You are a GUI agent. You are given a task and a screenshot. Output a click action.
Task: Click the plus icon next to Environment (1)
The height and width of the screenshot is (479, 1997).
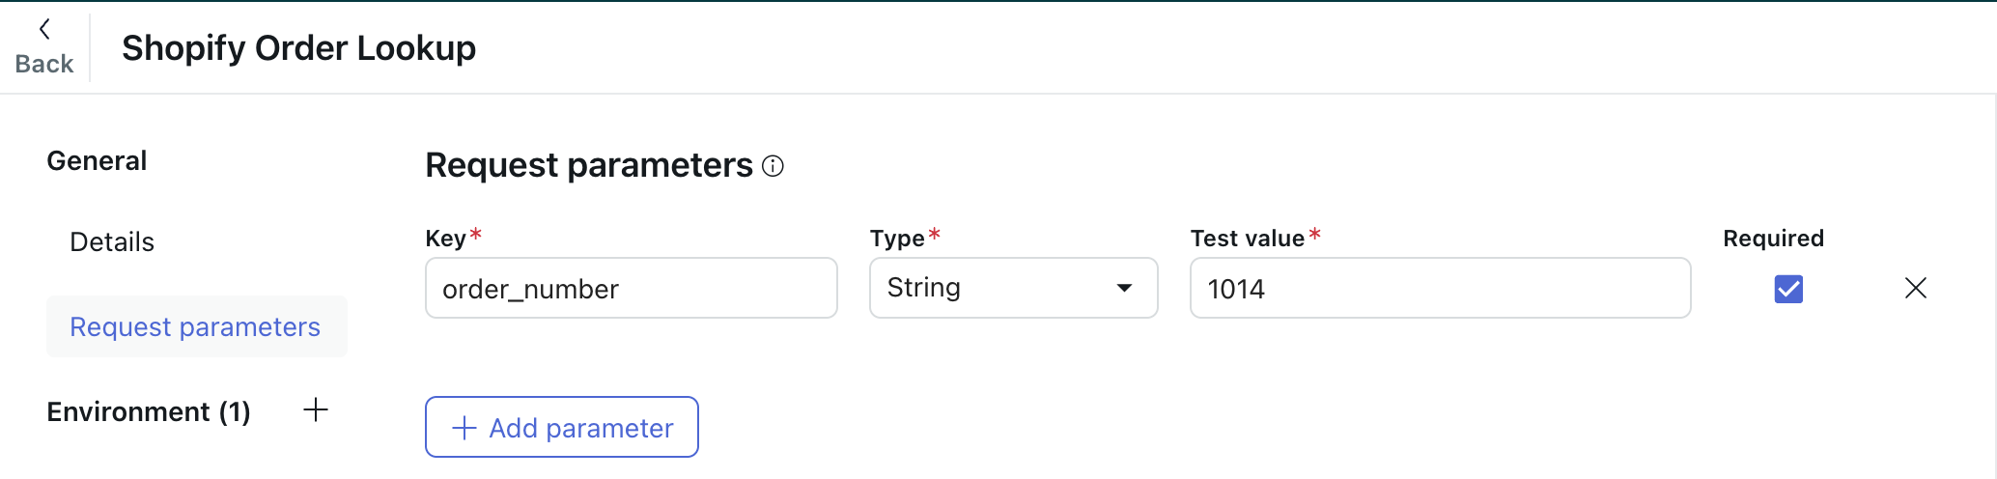[316, 410]
